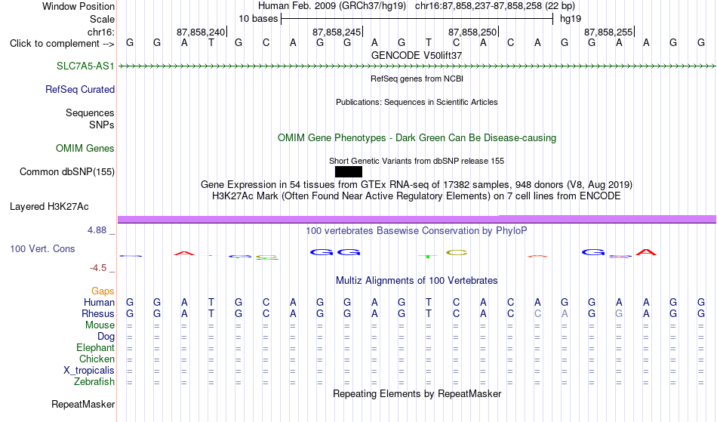717x422 pixels.
Task: Click the GENCODE V50lift37 track title
Action: click(417, 55)
